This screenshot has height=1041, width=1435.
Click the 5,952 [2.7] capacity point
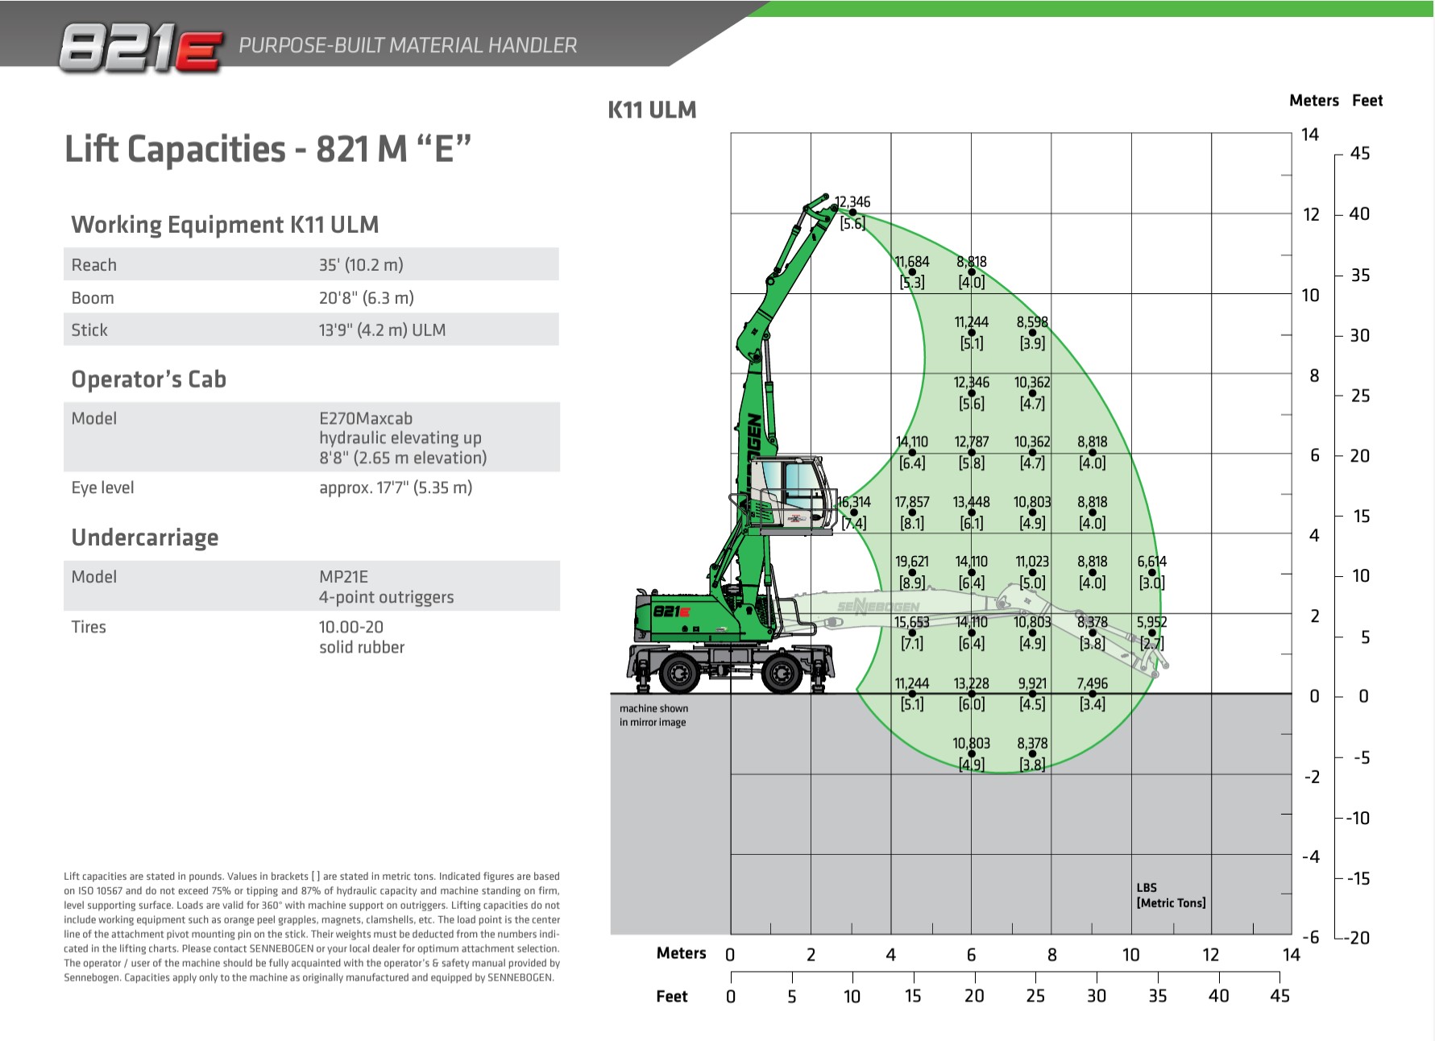[x=1152, y=632]
